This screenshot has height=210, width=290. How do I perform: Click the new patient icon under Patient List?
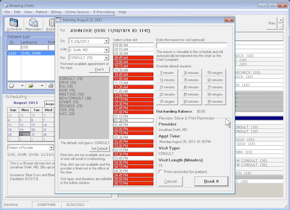tap(12, 85)
